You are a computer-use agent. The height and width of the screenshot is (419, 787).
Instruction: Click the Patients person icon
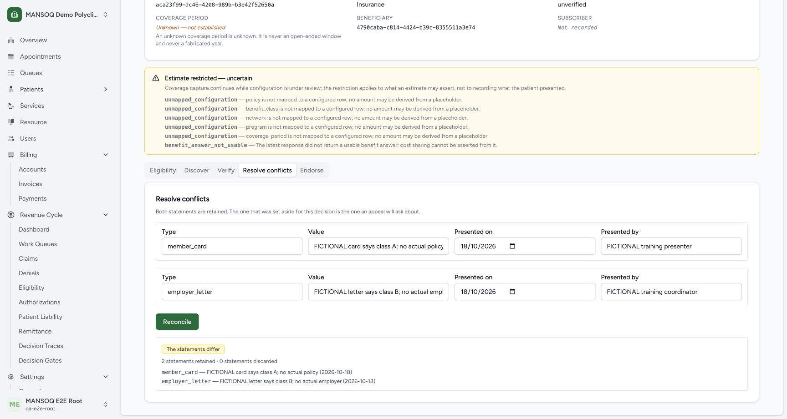coord(11,89)
